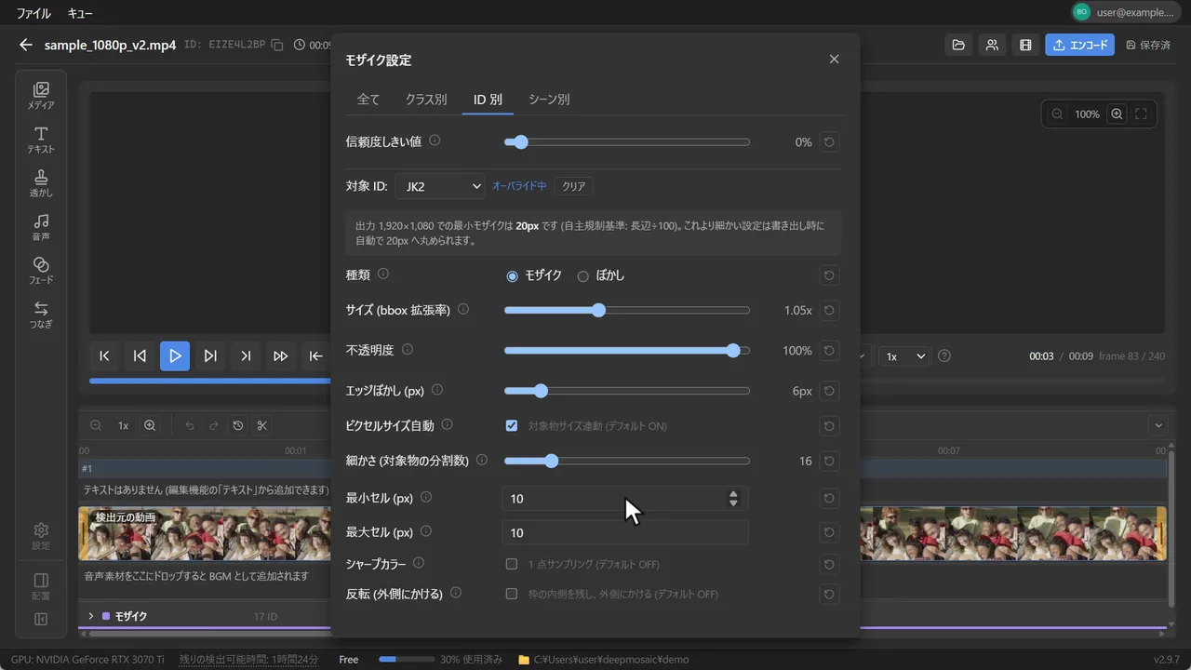1191x670 pixels.
Task: Click the open-folder icon in the top toolbar
Action: click(x=957, y=45)
